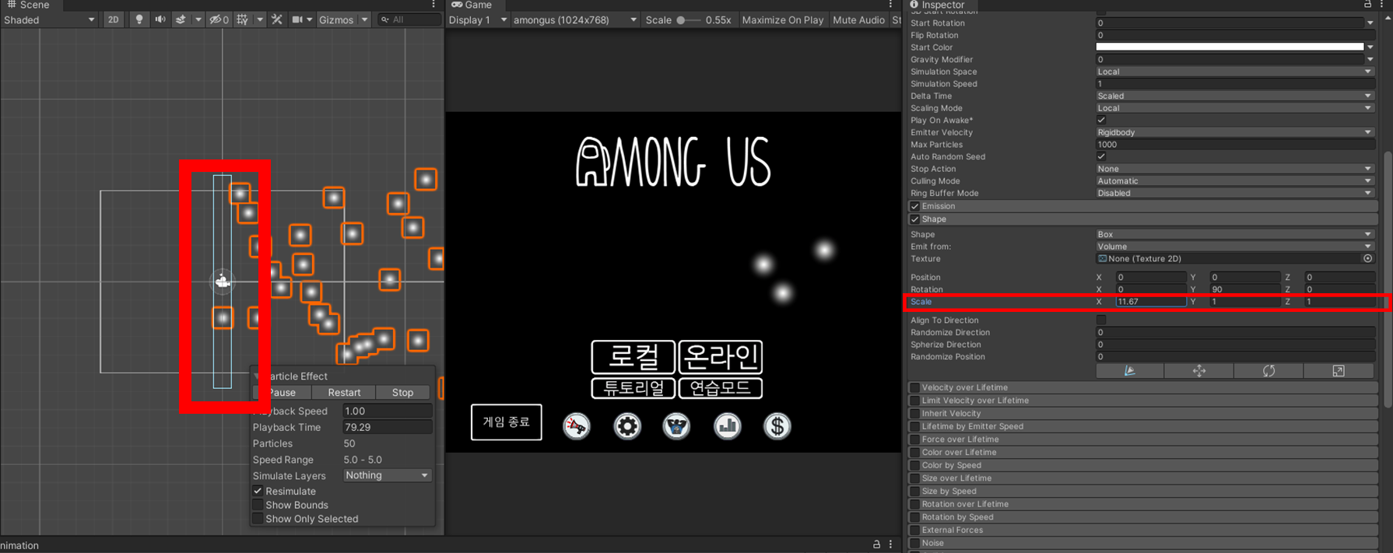The height and width of the screenshot is (553, 1393).
Task: Restart the particle effect
Action: coord(344,392)
